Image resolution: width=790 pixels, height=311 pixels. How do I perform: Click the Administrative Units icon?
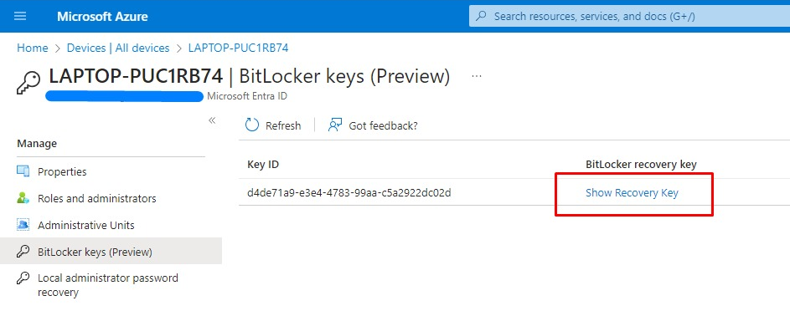[23, 225]
